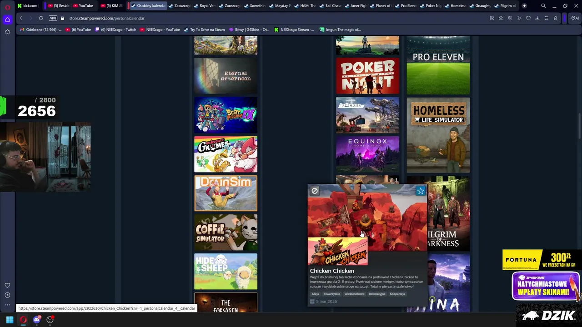Viewport: 582px width, 327px height.
Task: Open Docked game thumbnail
Action: click(367, 115)
